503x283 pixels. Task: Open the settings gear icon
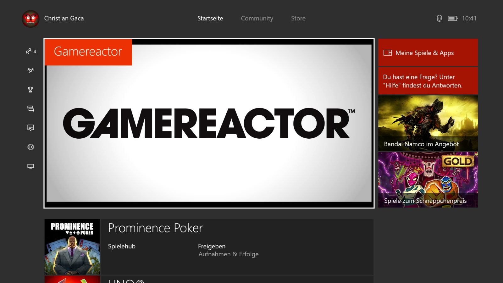point(30,147)
